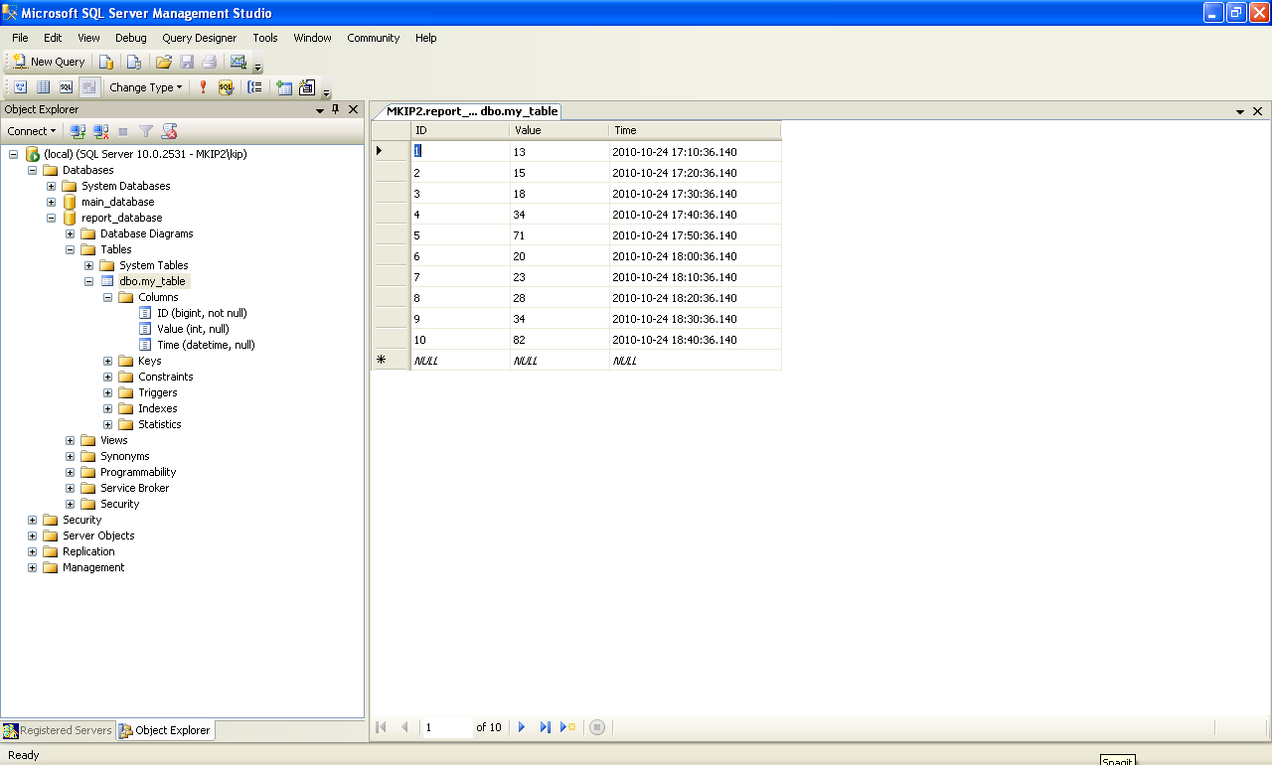The image size is (1272, 765).
Task: Open the Help menu
Action: [x=426, y=38]
